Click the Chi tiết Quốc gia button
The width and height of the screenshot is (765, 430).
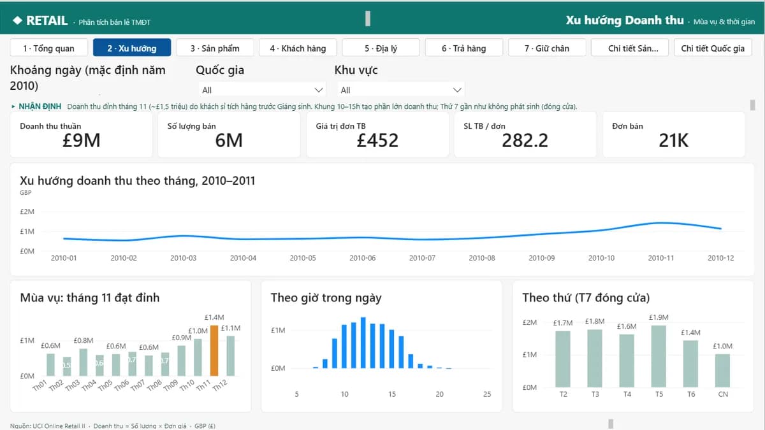[713, 48]
